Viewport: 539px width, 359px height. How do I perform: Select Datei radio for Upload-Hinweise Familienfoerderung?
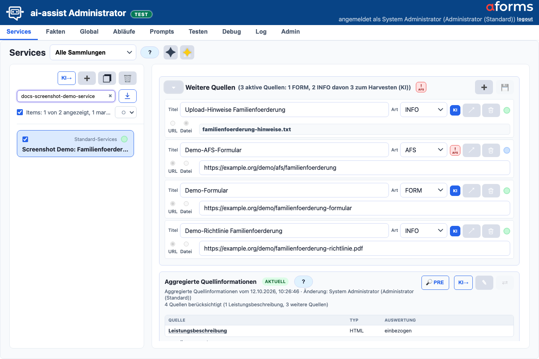point(186,123)
